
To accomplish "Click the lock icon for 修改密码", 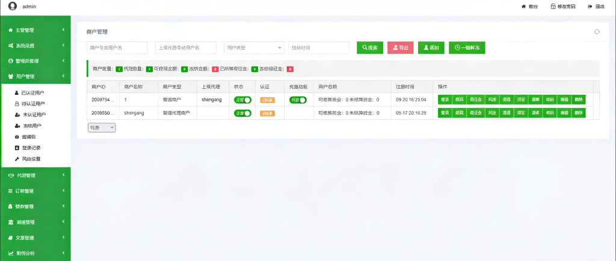I will (553, 7).
